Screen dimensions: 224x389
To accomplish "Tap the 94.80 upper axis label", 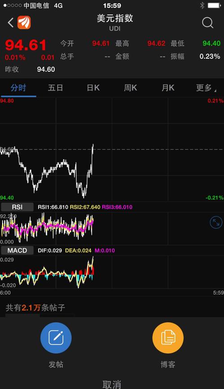I will (7, 101).
